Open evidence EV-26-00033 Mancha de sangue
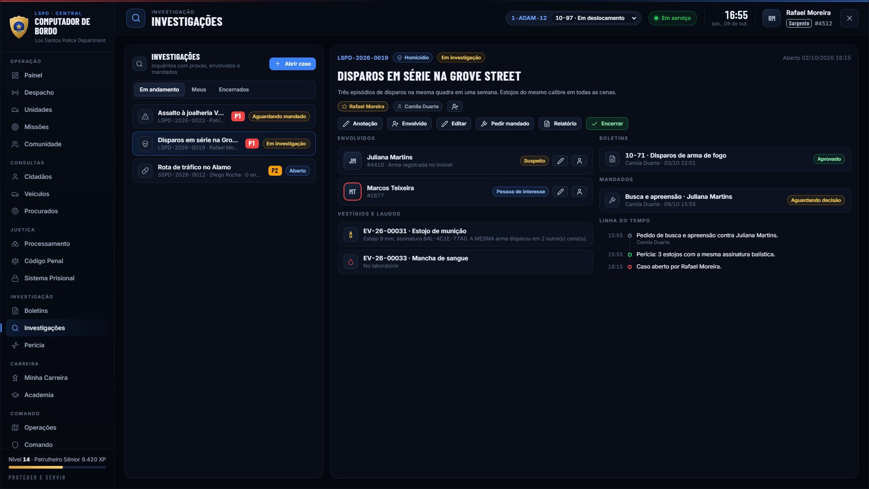This screenshot has height=489, width=869. point(465,262)
